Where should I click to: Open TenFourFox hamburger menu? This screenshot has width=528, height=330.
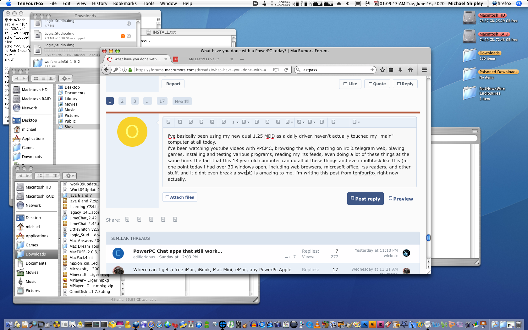(x=424, y=70)
